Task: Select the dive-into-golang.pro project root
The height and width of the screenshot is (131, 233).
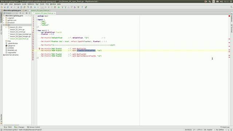Action: [14, 16]
